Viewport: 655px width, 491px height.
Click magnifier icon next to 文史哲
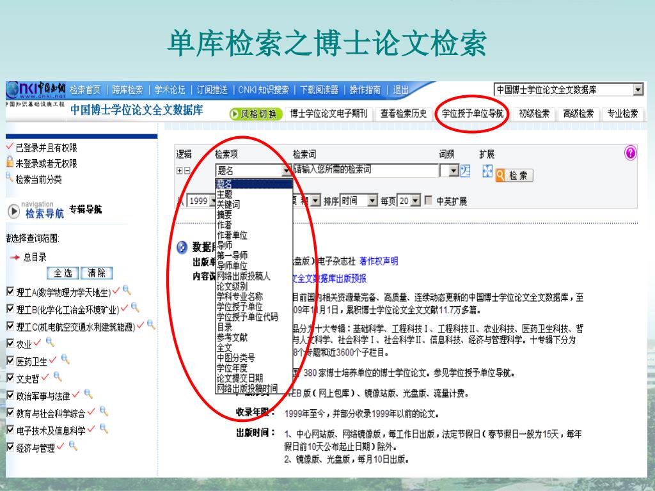pyautogui.click(x=58, y=377)
